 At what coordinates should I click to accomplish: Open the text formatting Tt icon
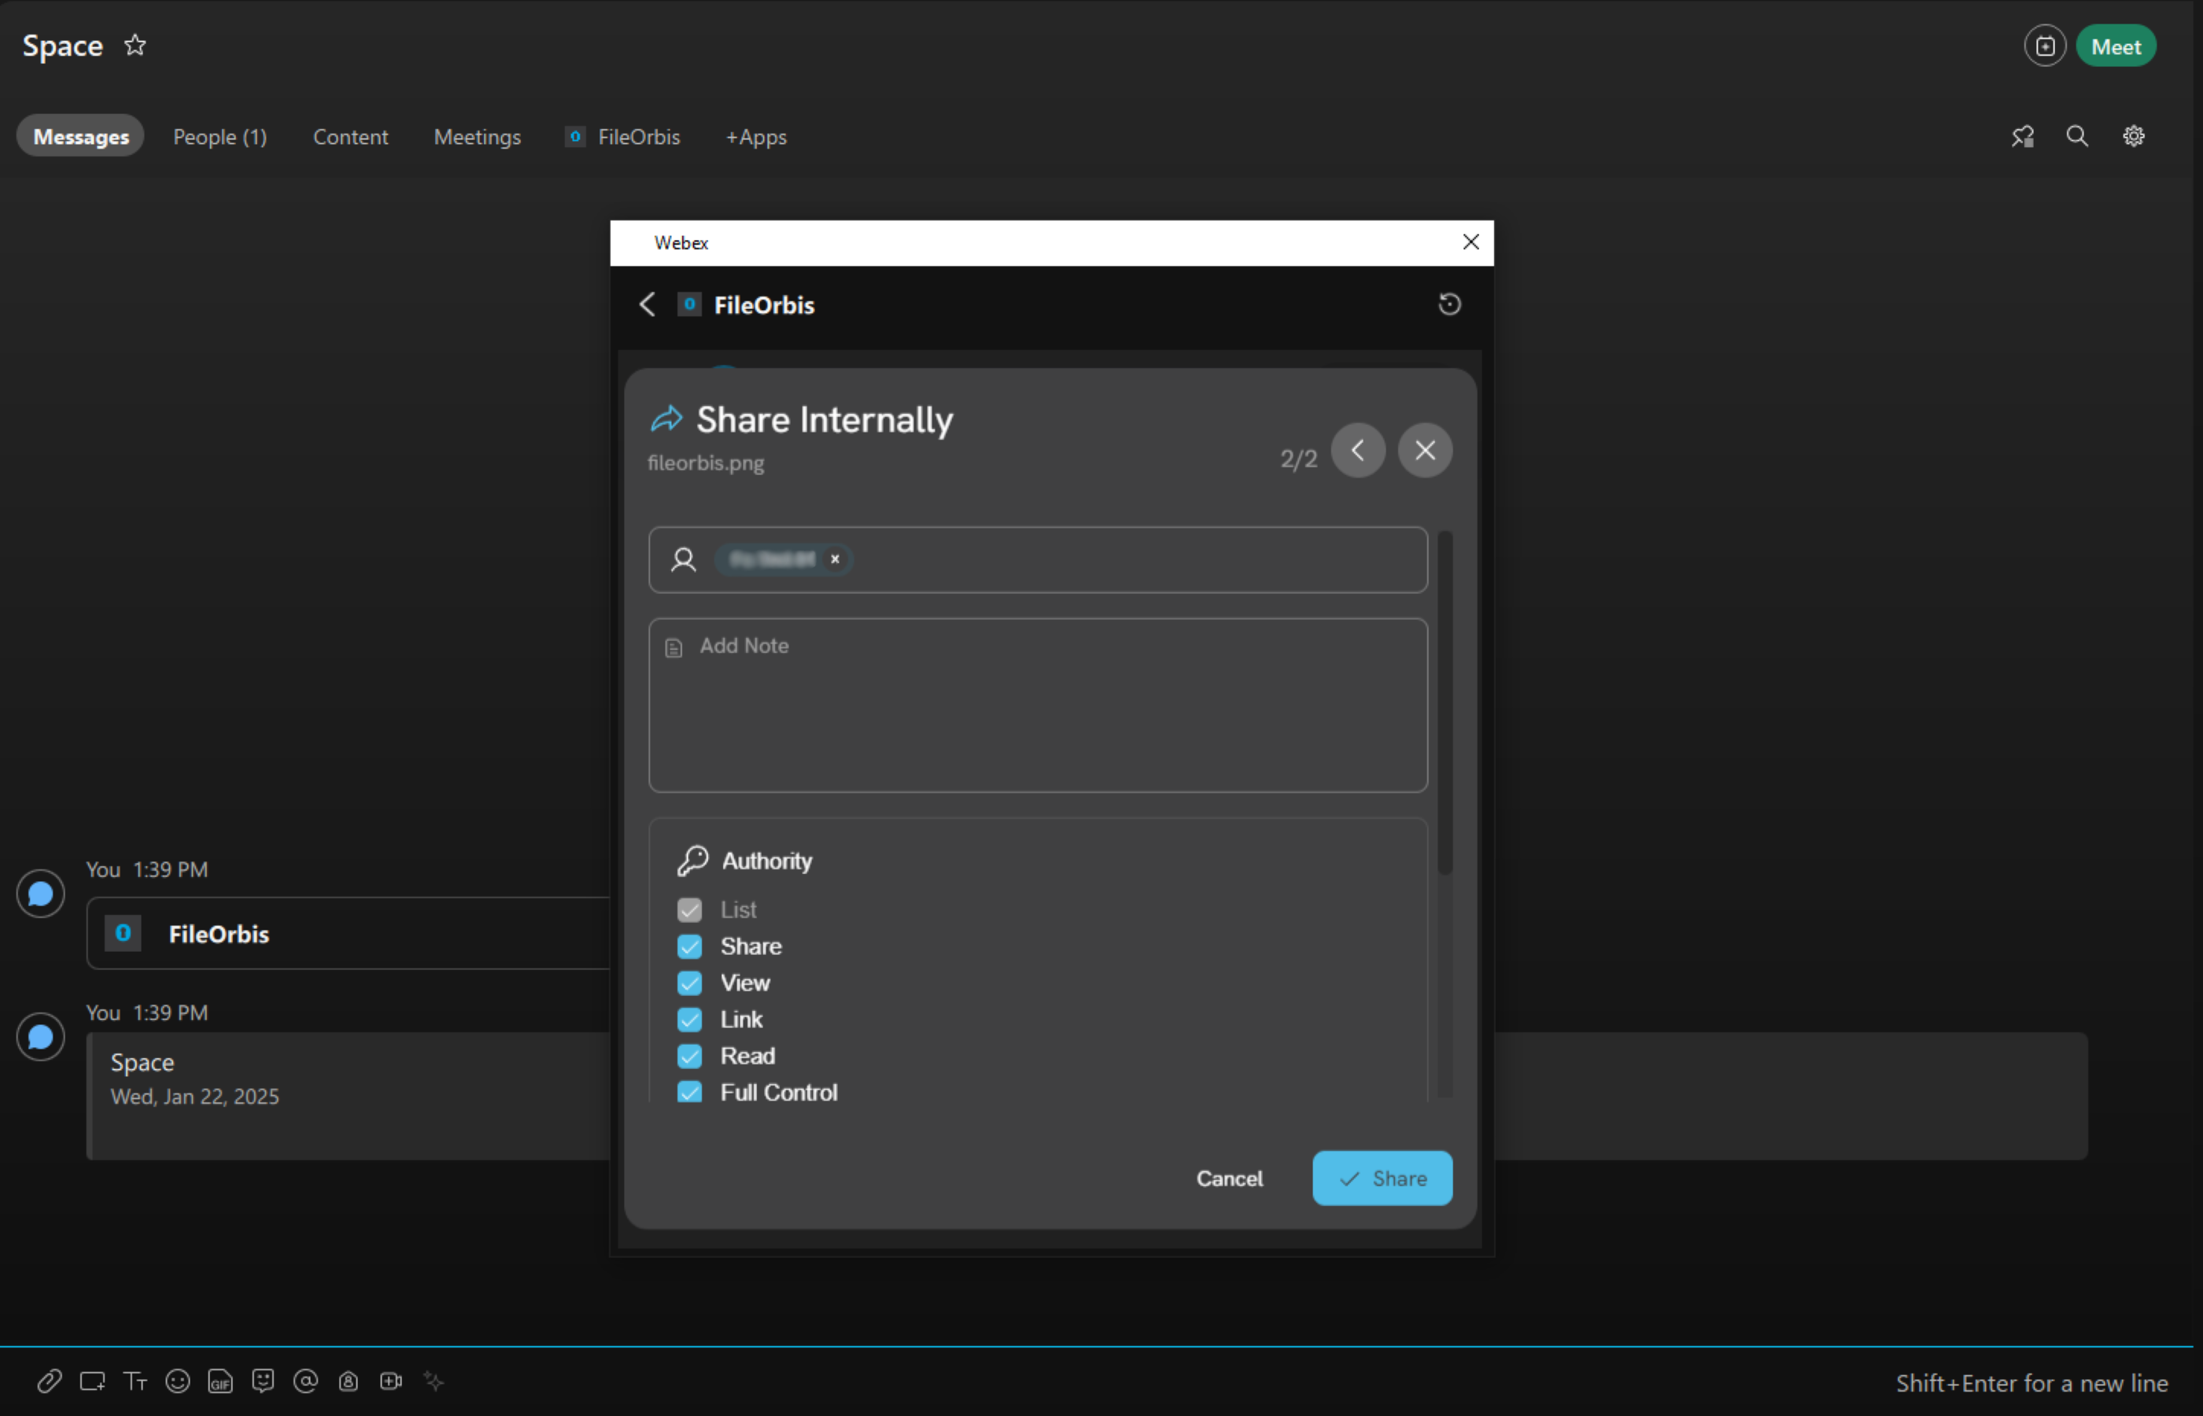pos(135,1380)
